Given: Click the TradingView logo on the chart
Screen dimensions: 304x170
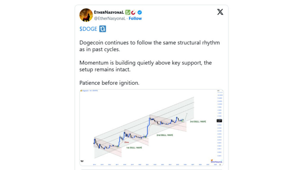Looking at the screenshot, I should 82,161.
